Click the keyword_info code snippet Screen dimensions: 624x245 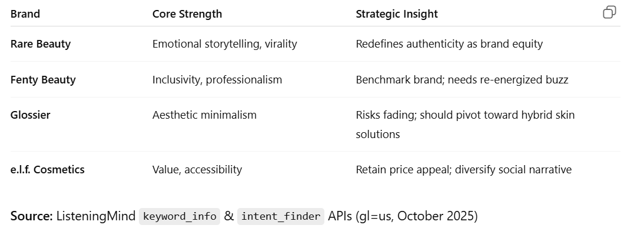coord(180,217)
